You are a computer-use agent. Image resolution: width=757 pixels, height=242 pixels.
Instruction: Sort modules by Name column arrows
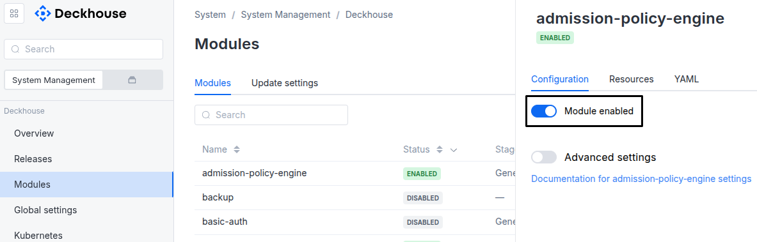(237, 150)
